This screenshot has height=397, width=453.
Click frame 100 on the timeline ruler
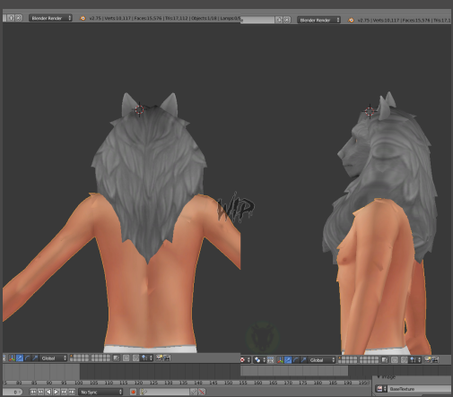tap(79, 383)
